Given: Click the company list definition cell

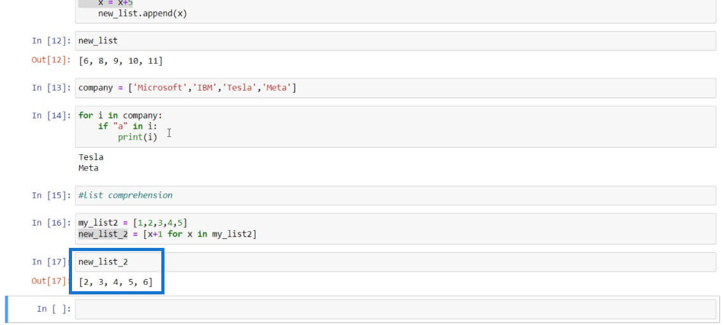Looking at the screenshot, I should coord(395,87).
